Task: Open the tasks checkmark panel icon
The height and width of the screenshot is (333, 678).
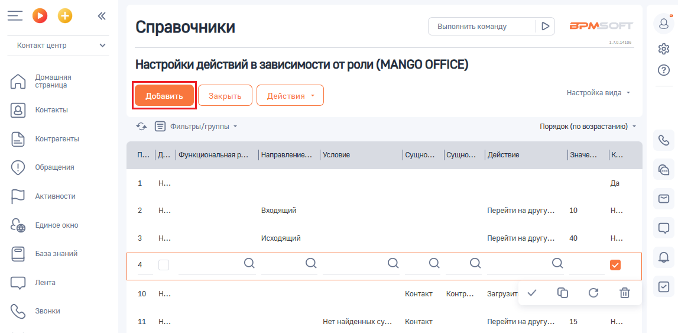Action: tap(663, 287)
